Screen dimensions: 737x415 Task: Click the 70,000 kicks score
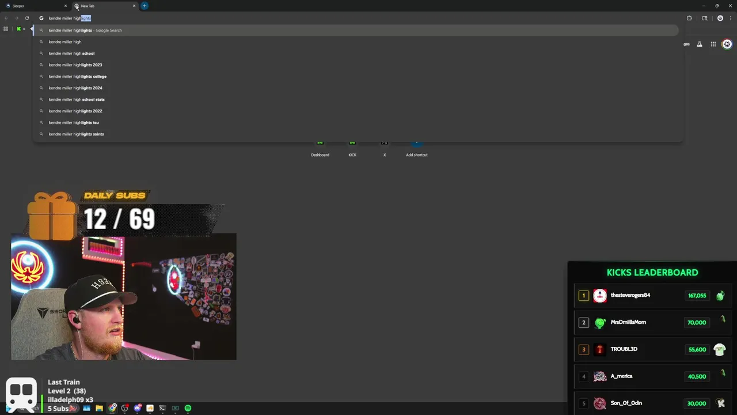(x=697, y=322)
